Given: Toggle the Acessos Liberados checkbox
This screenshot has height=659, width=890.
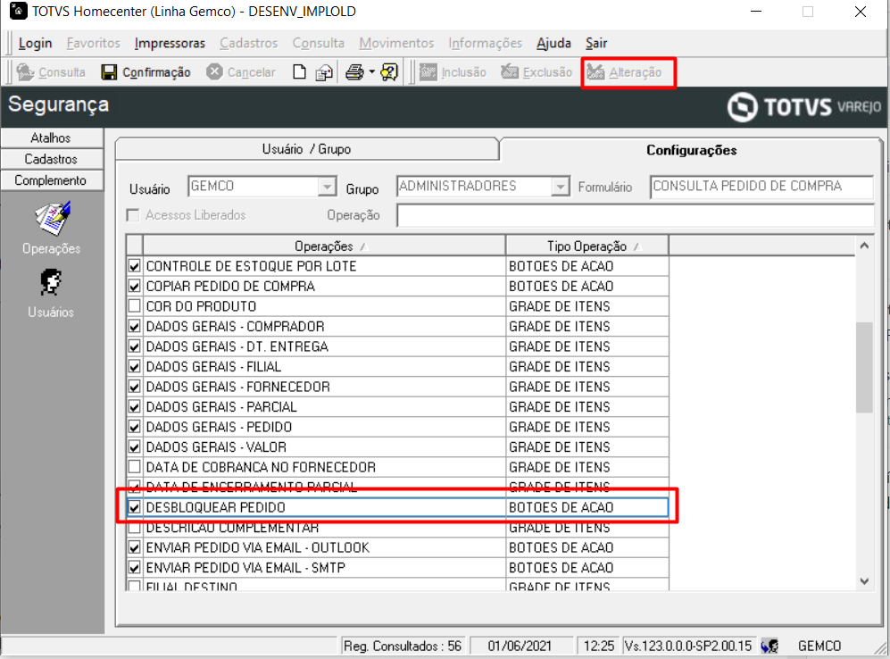Looking at the screenshot, I should pos(133,215).
